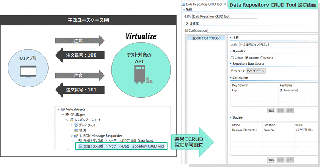Click the Configuration tab icon
The image size is (320, 167).
(x=186, y=30)
